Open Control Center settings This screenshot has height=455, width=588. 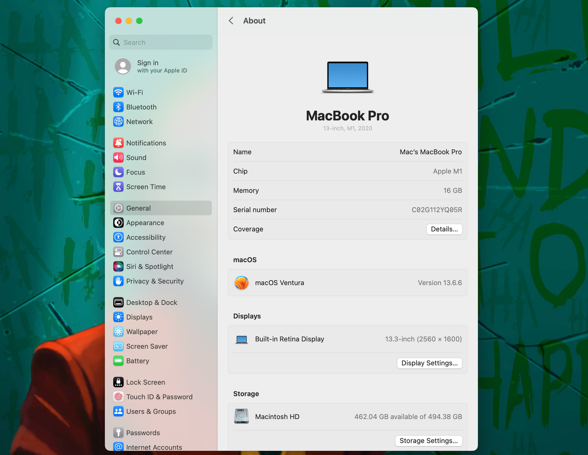(149, 252)
